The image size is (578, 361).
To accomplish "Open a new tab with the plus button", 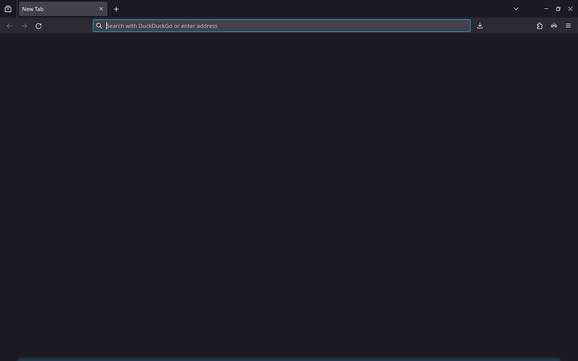I will tap(116, 9).
